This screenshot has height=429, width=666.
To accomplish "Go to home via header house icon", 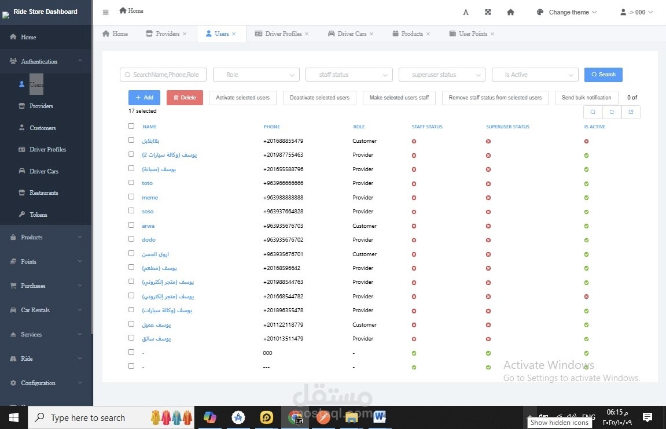I will tap(510, 12).
